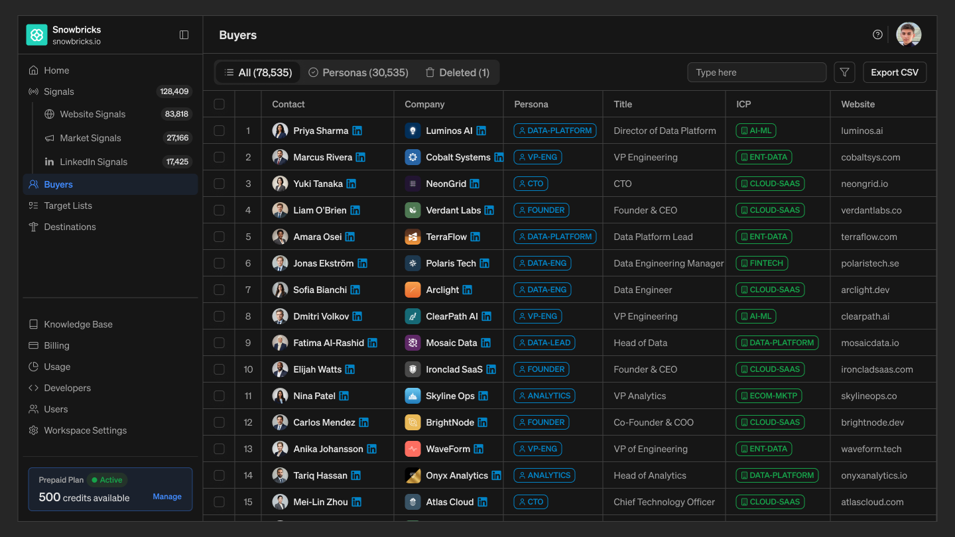The width and height of the screenshot is (955, 537).
Task: Collapse the sidebar panel icon
Action: tap(184, 35)
